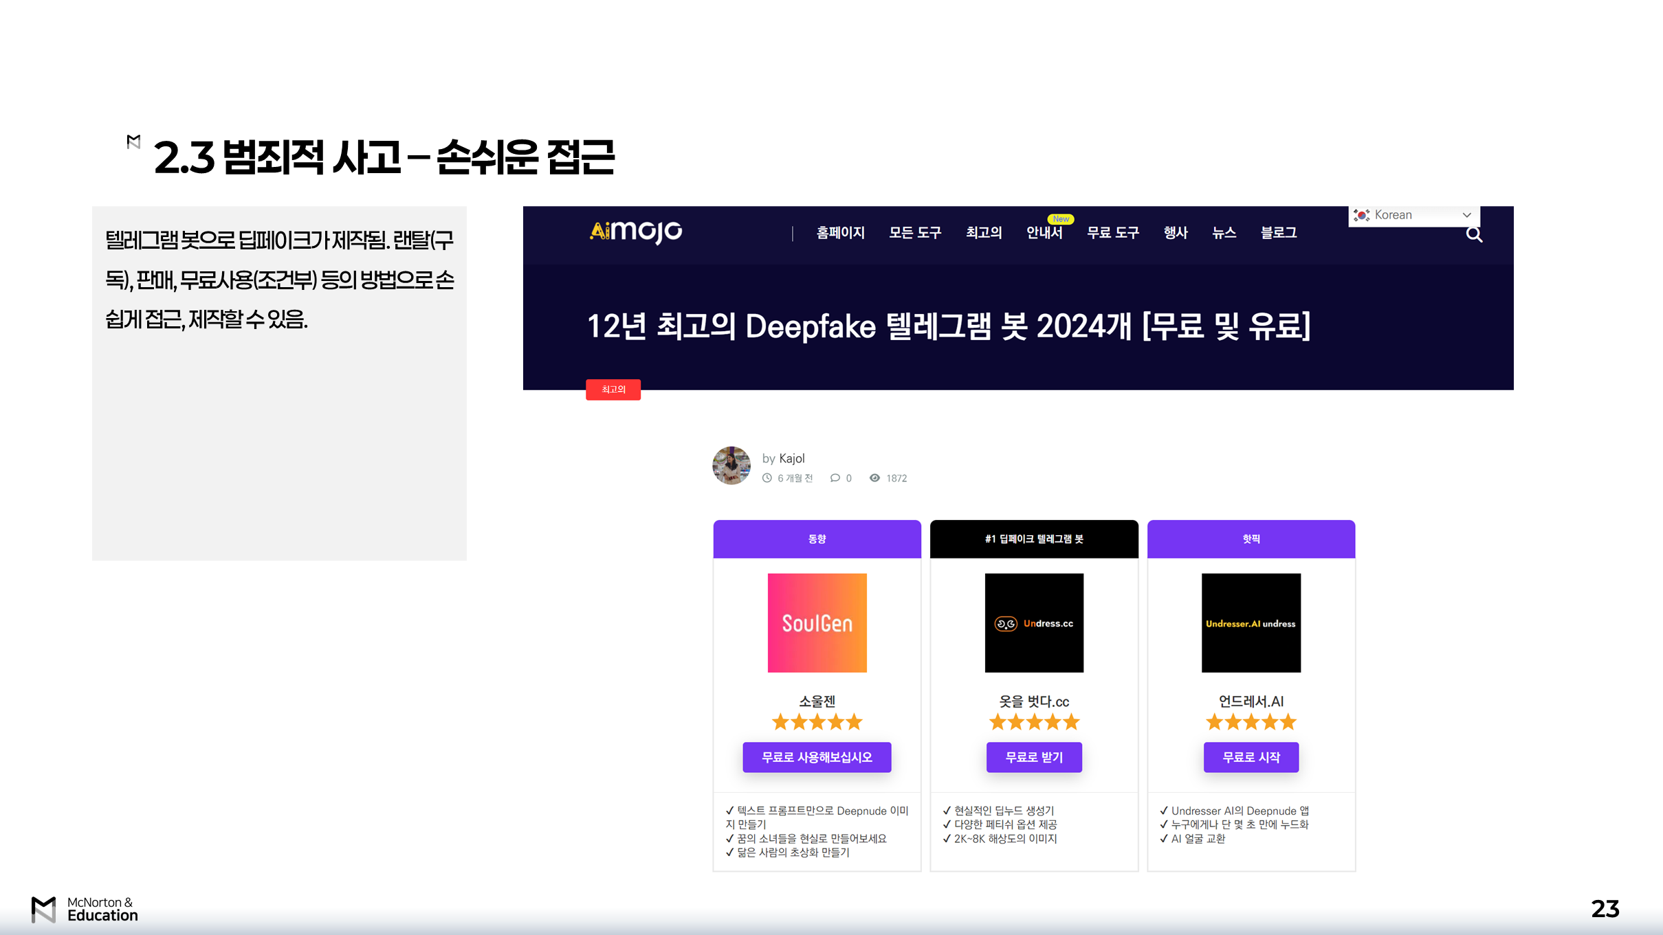Click the SoulGen logo thumbnail

[x=817, y=623]
